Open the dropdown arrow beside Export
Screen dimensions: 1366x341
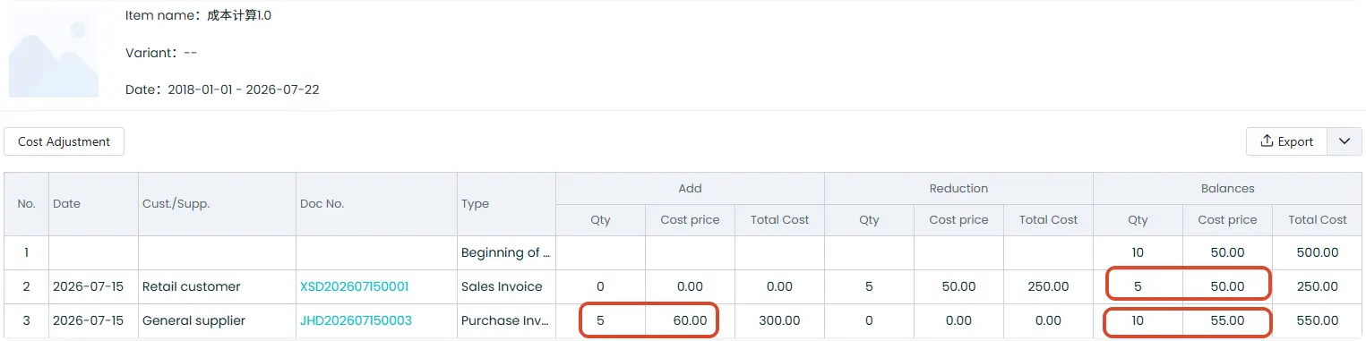[1344, 141]
